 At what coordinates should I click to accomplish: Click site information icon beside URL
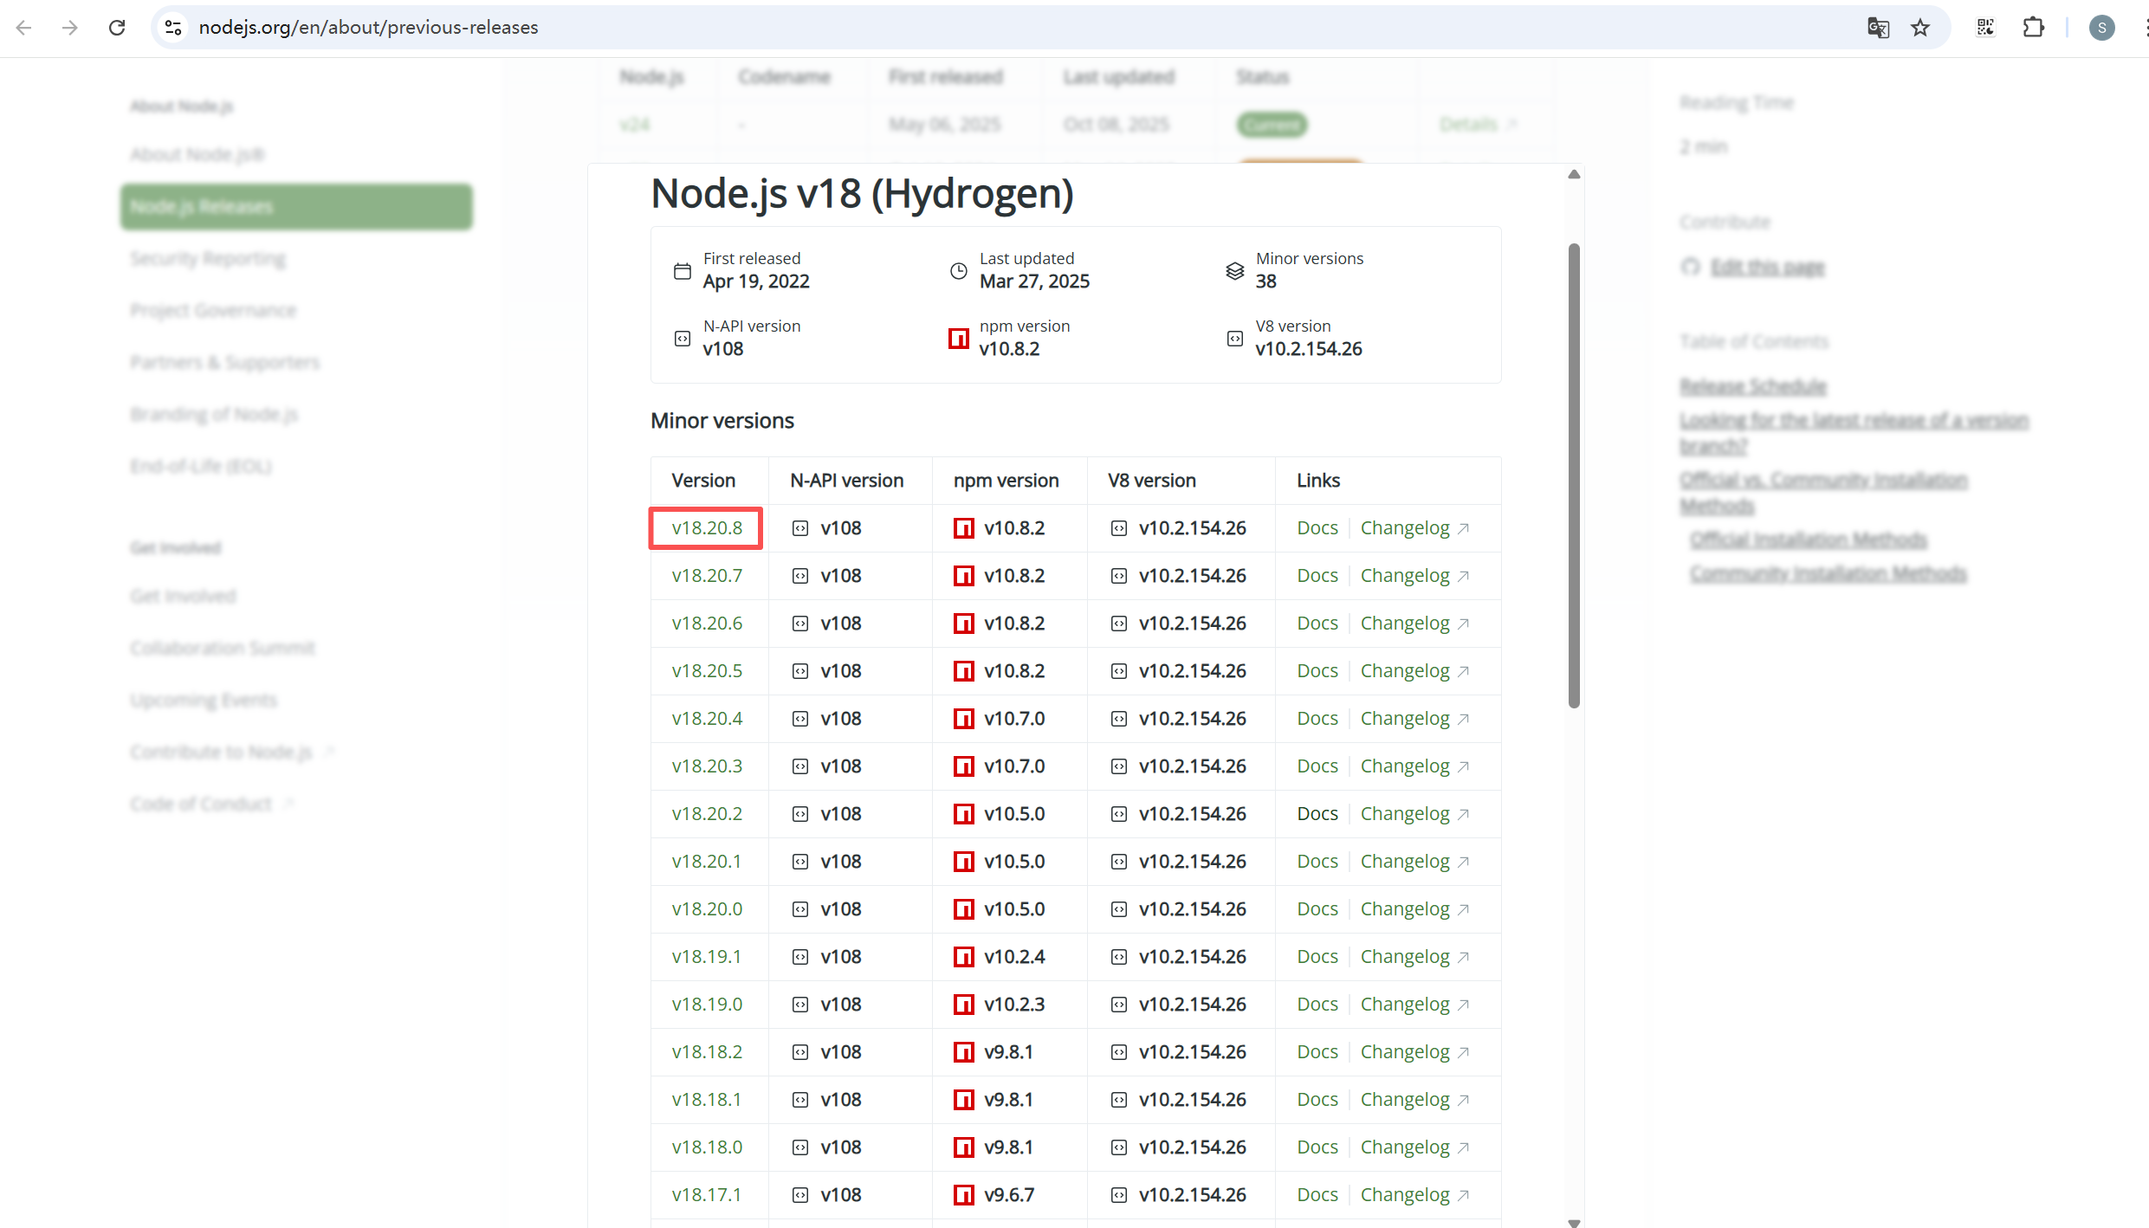pos(173,28)
